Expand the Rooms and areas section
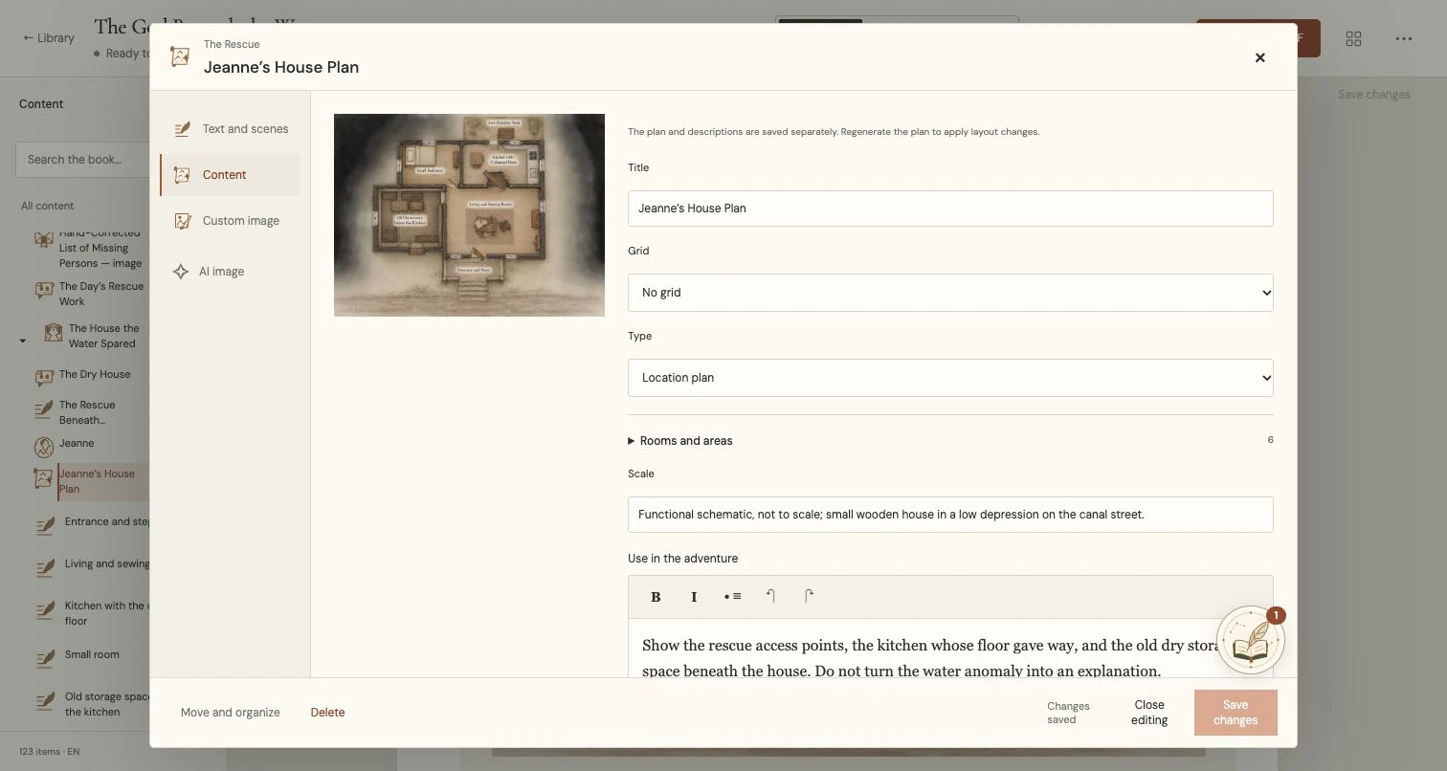Image resolution: width=1447 pixels, height=771 pixels. click(x=950, y=441)
